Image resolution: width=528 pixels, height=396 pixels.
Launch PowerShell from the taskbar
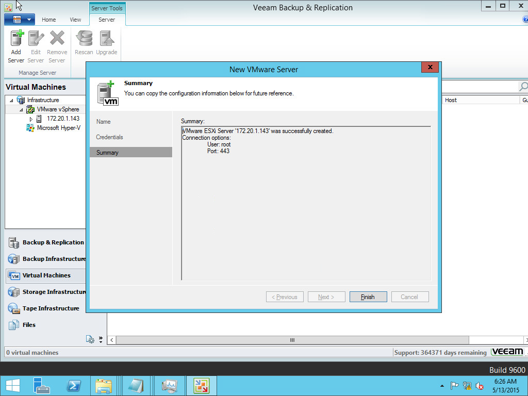coord(73,386)
